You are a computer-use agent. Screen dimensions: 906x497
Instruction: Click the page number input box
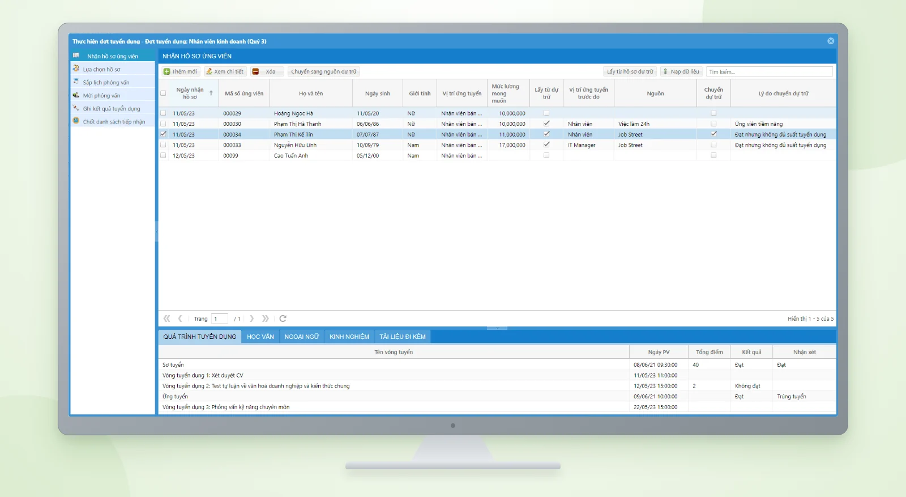(x=220, y=318)
